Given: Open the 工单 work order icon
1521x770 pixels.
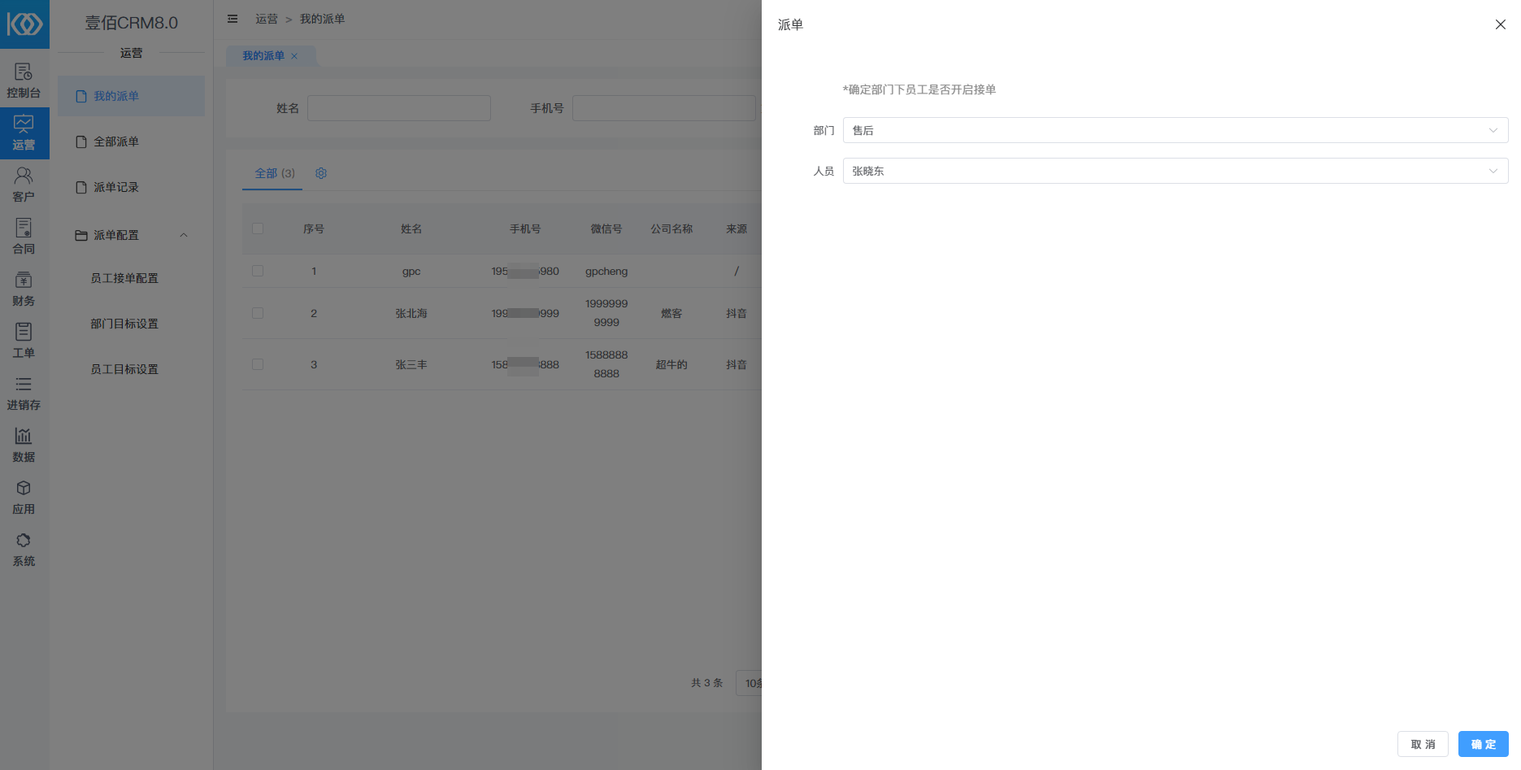Looking at the screenshot, I should pyautogui.click(x=24, y=332).
